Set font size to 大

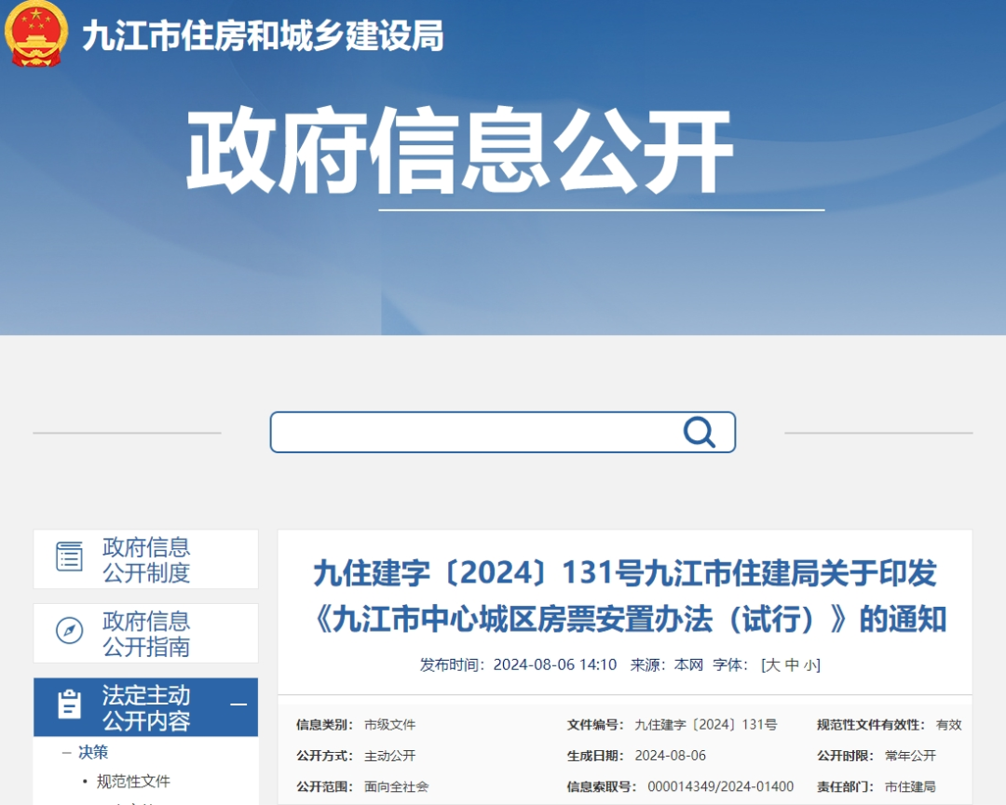773,665
